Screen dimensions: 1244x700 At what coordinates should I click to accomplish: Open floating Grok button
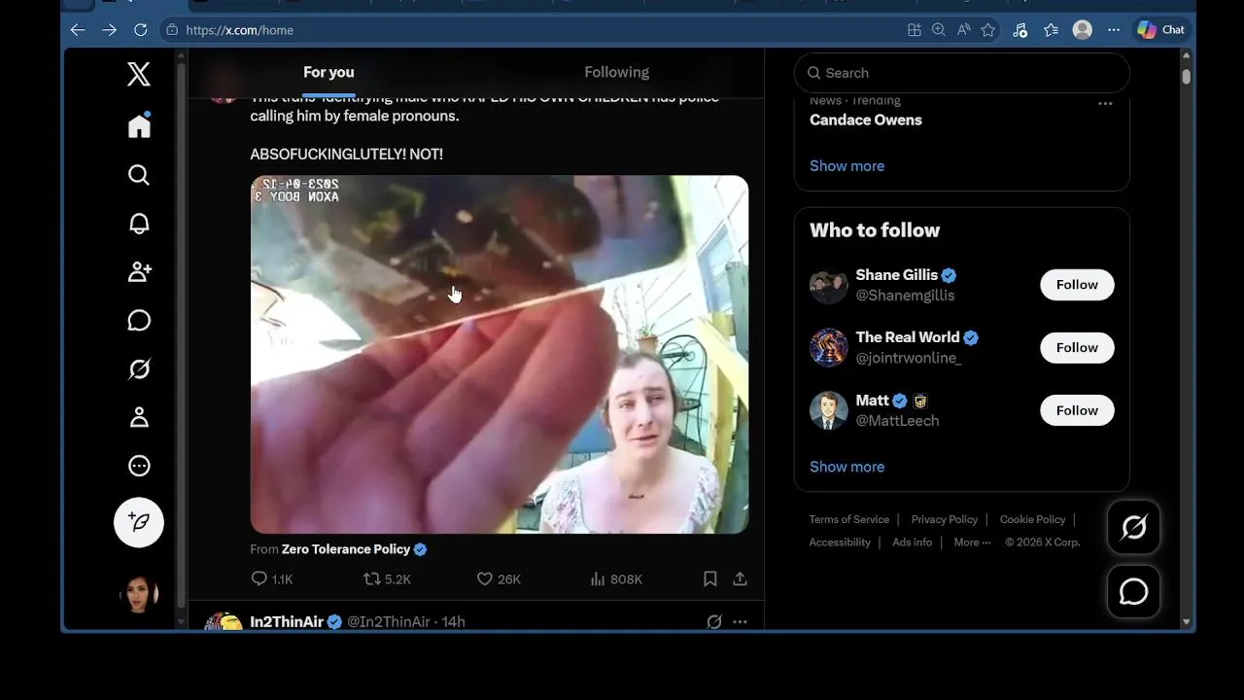[x=1134, y=528]
